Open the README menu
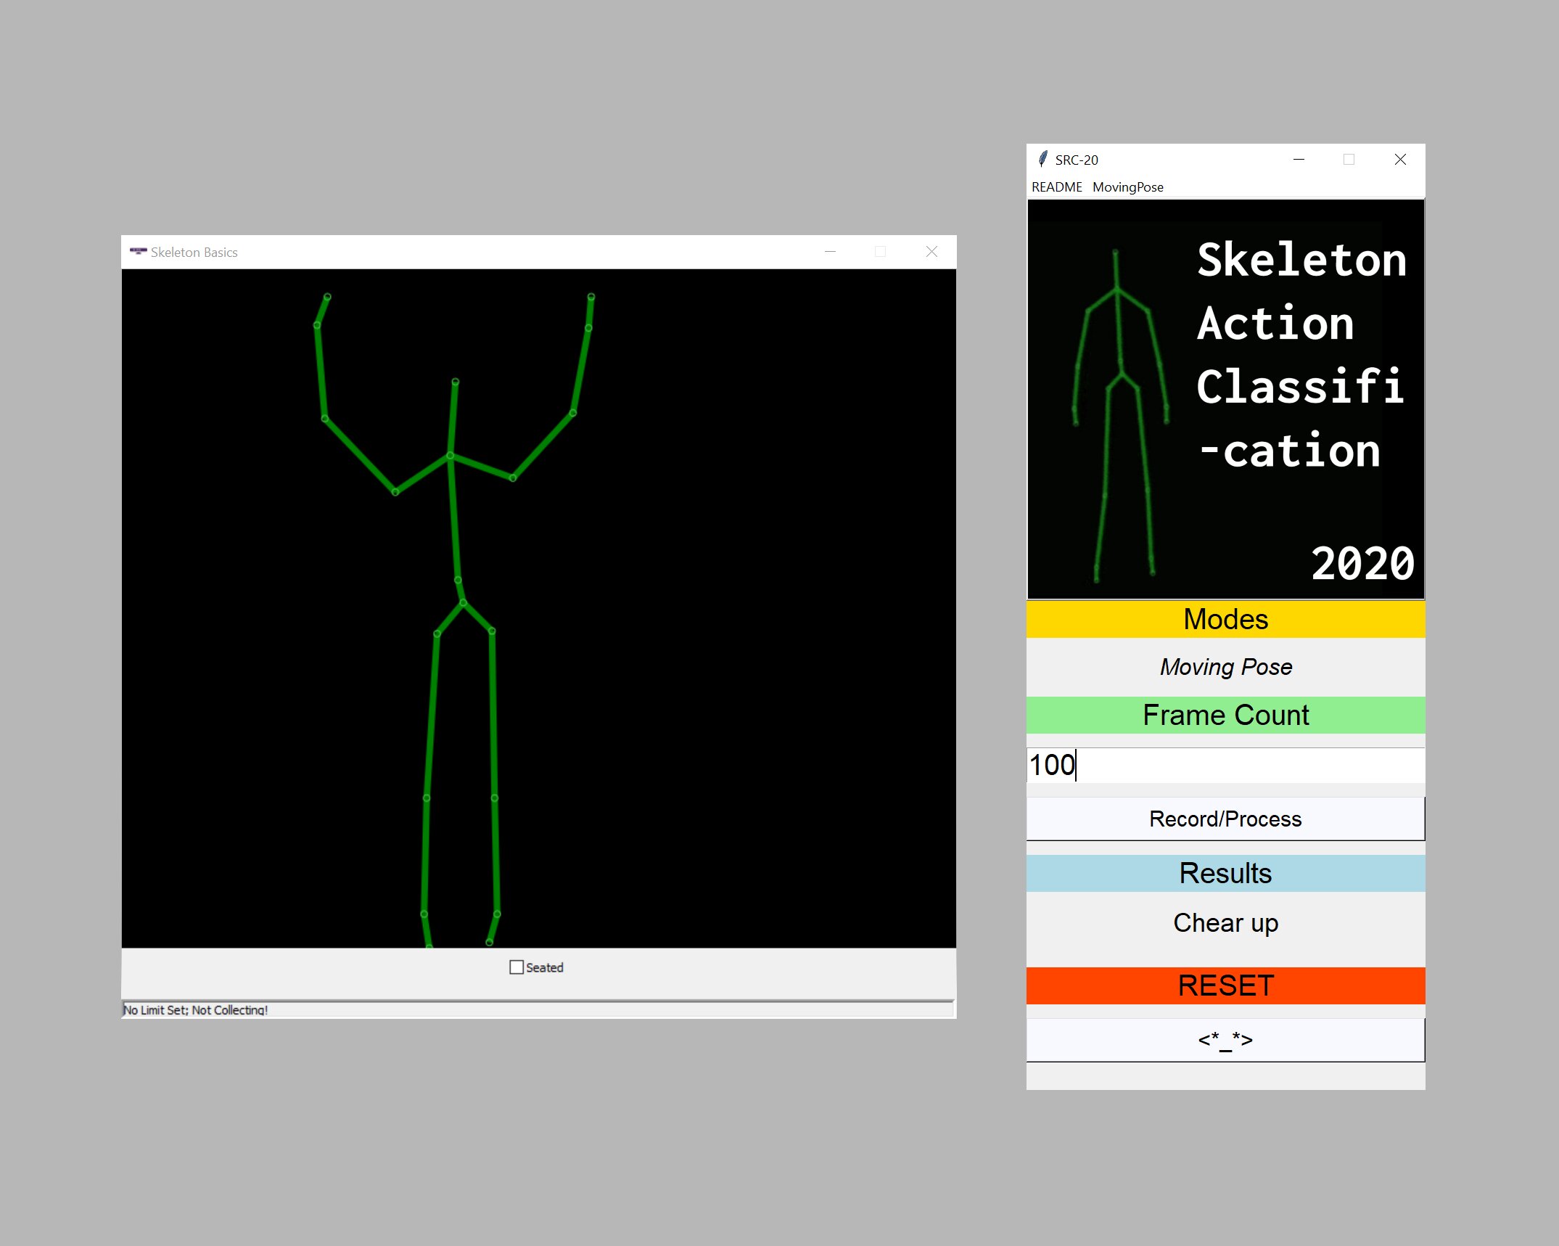Image resolution: width=1559 pixels, height=1246 pixels. coord(1056,187)
